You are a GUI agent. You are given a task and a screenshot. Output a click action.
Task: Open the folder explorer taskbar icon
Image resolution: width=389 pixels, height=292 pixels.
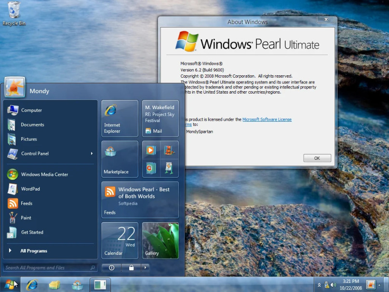pos(54,285)
